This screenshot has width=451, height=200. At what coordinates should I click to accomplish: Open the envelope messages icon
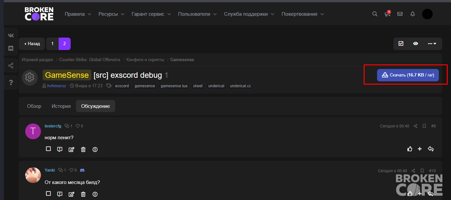pos(400,14)
